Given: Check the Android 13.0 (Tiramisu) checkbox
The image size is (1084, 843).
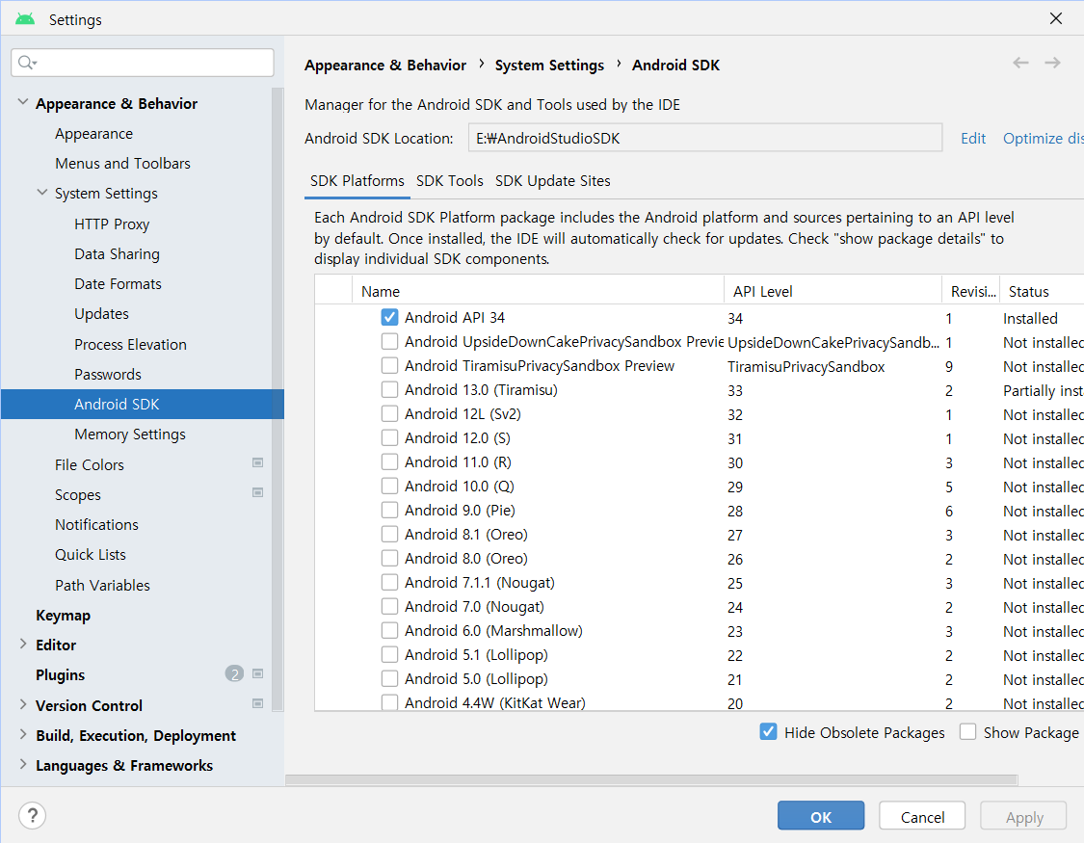Looking at the screenshot, I should click(x=389, y=389).
